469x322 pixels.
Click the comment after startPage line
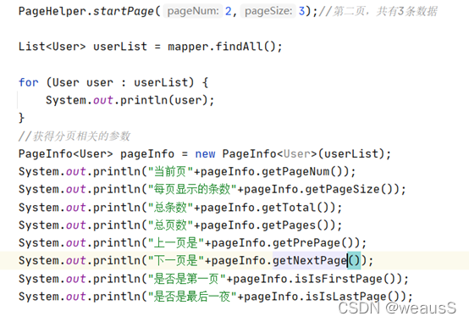tap(378, 11)
